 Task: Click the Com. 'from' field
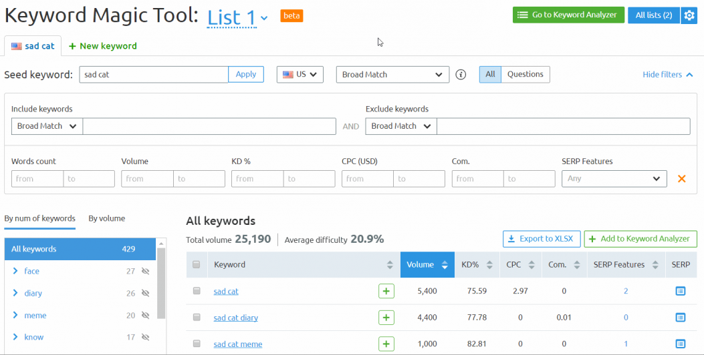[x=478, y=178]
